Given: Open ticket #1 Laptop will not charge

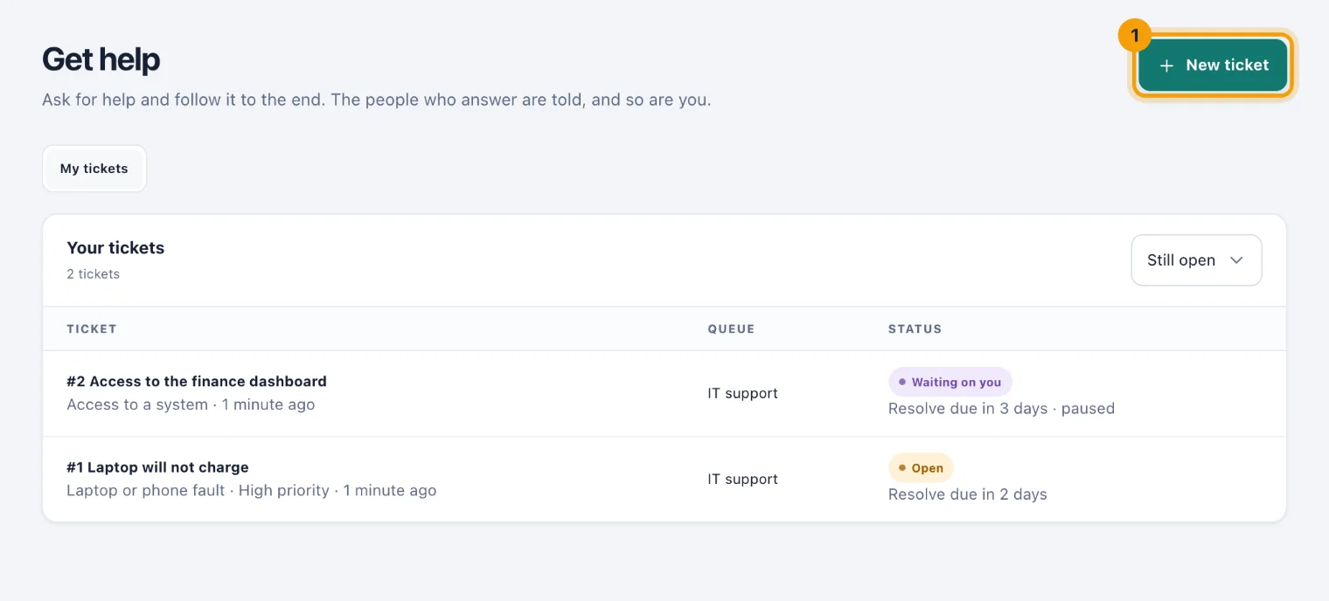Looking at the screenshot, I should click(157, 467).
